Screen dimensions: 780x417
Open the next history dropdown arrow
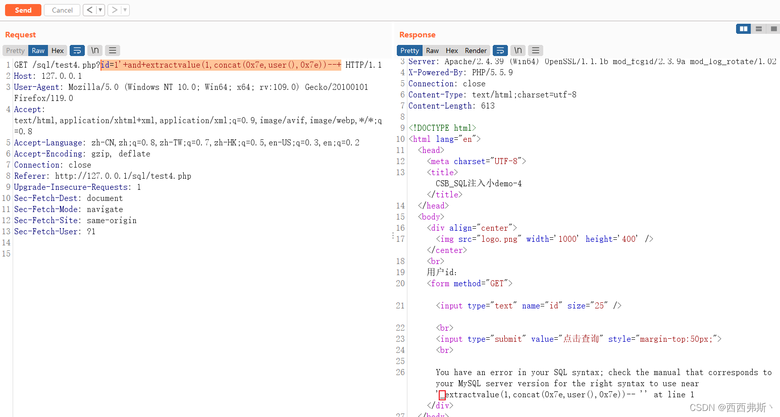pyautogui.click(x=126, y=10)
